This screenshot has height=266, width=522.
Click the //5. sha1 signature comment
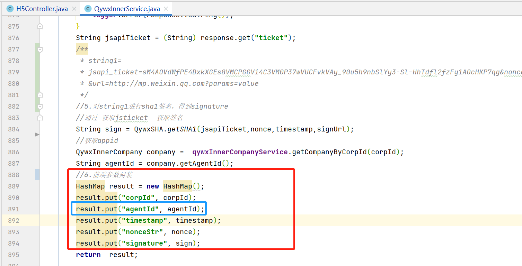pyautogui.click(x=152, y=106)
